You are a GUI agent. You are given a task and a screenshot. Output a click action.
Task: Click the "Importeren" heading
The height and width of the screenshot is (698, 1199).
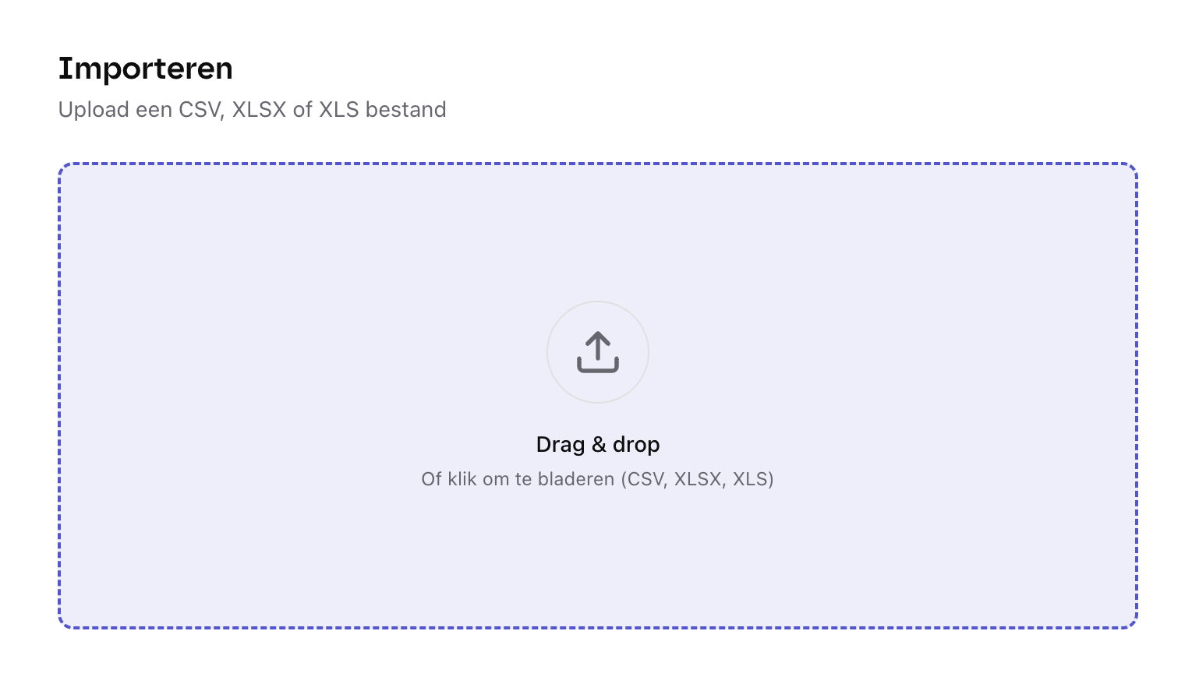point(146,69)
